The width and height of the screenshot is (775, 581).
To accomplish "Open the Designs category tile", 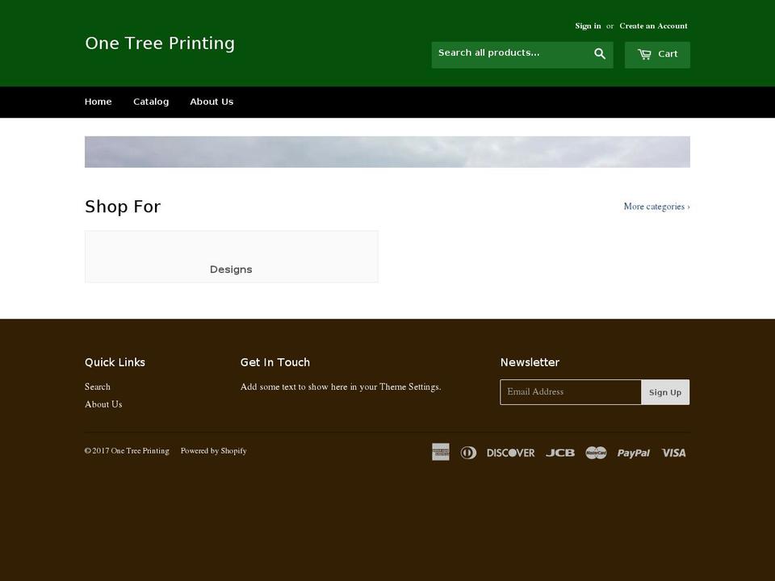I will tap(231, 269).
